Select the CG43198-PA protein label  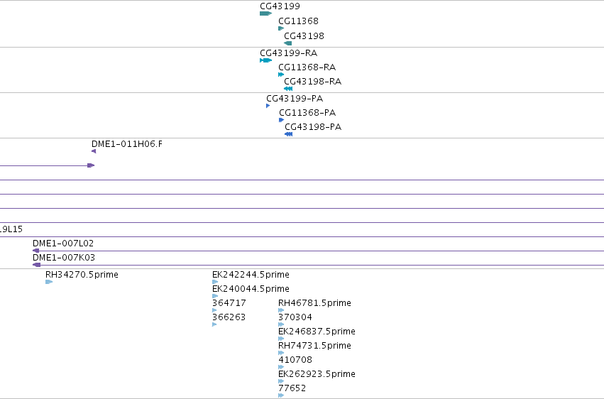click(x=313, y=126)
